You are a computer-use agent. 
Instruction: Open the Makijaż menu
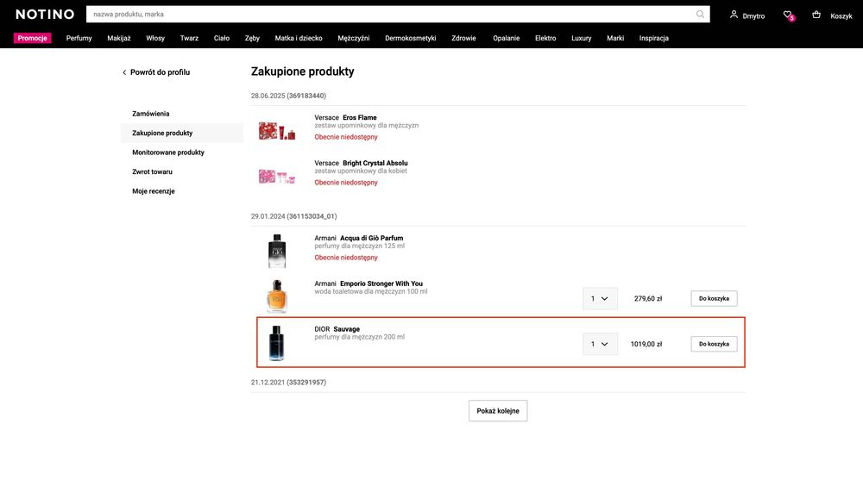119,38
